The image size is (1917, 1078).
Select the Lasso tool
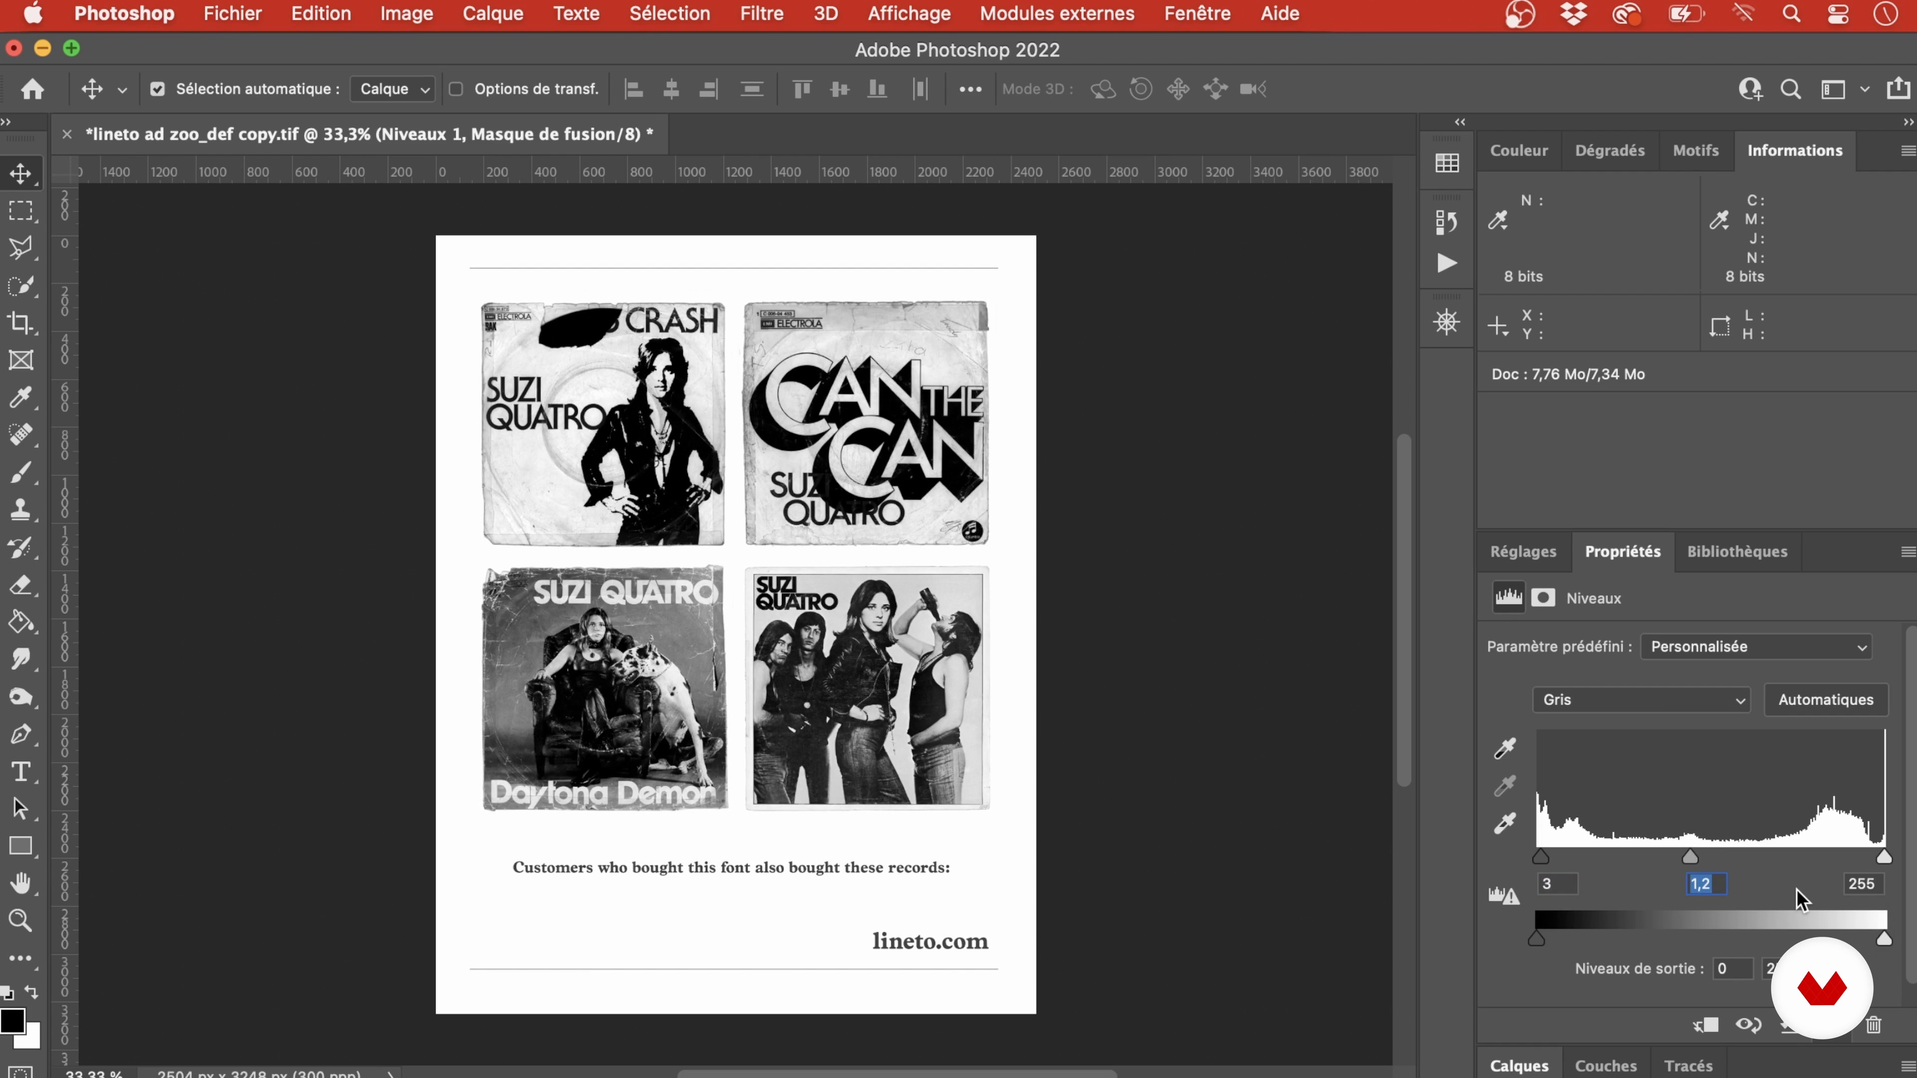coord(21,249)
